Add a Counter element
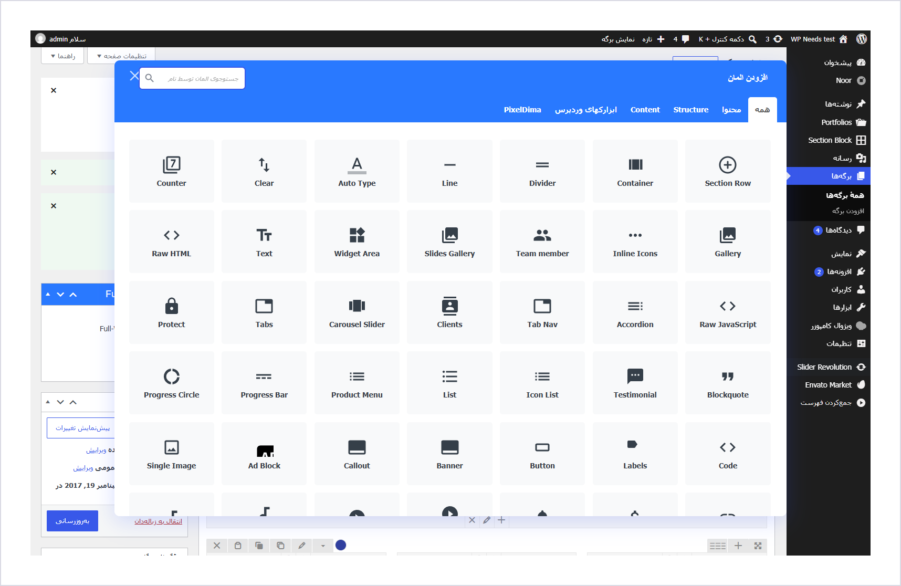This screenshot has width=901, height=586. [171, 171]
